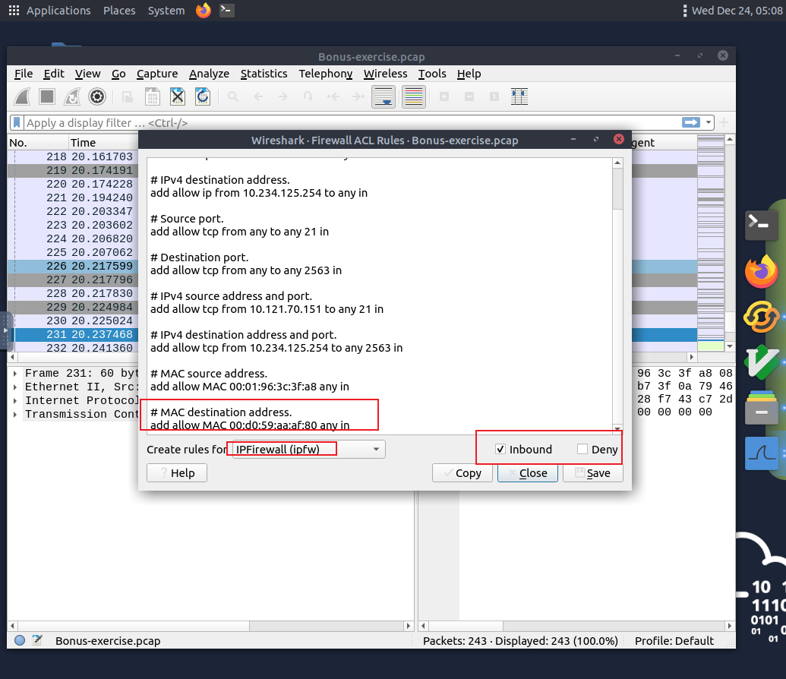Select packet row 219 in the list

(73, 170)
